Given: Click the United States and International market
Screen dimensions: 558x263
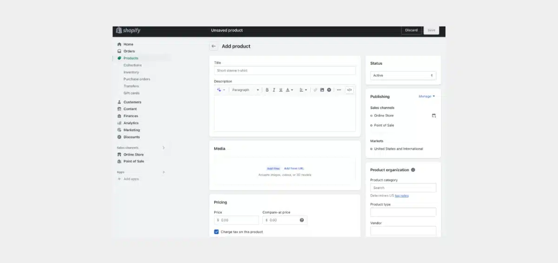Looking at the screenshot, I should (x=399, y=149).
